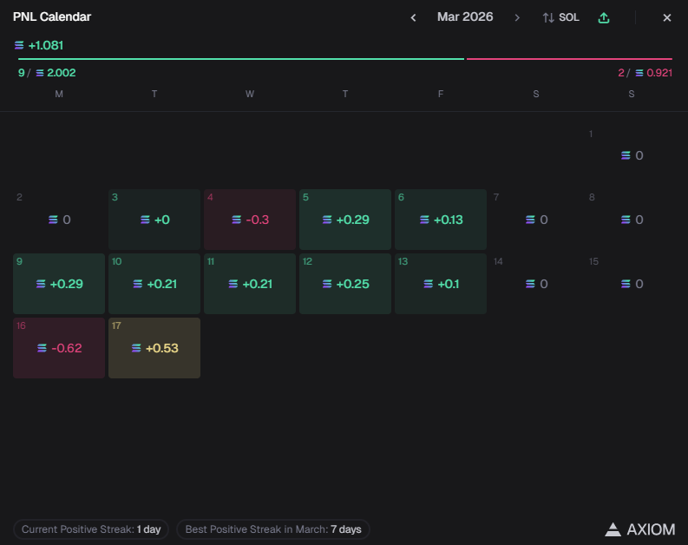
Task: Open day 12 cell showing +0.25
Action: pos(345,284)
